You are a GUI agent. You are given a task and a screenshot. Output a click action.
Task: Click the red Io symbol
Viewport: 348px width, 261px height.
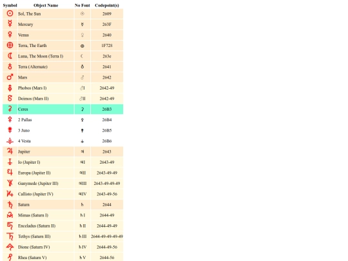(x=10, y=162)
